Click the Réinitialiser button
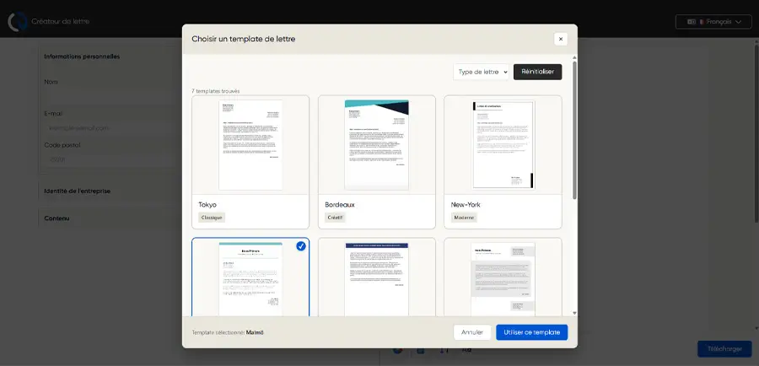The width and height of the screenshot is (759, 366). click(537, 72)
